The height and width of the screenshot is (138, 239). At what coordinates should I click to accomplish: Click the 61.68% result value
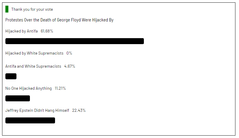tap(47, 31)
